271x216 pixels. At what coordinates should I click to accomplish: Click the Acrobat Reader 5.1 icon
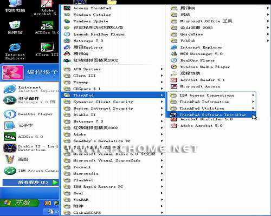coord(174,80)
